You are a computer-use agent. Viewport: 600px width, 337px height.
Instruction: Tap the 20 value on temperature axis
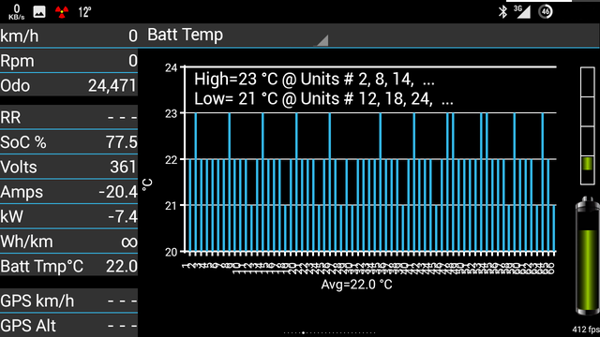(171, 252)
